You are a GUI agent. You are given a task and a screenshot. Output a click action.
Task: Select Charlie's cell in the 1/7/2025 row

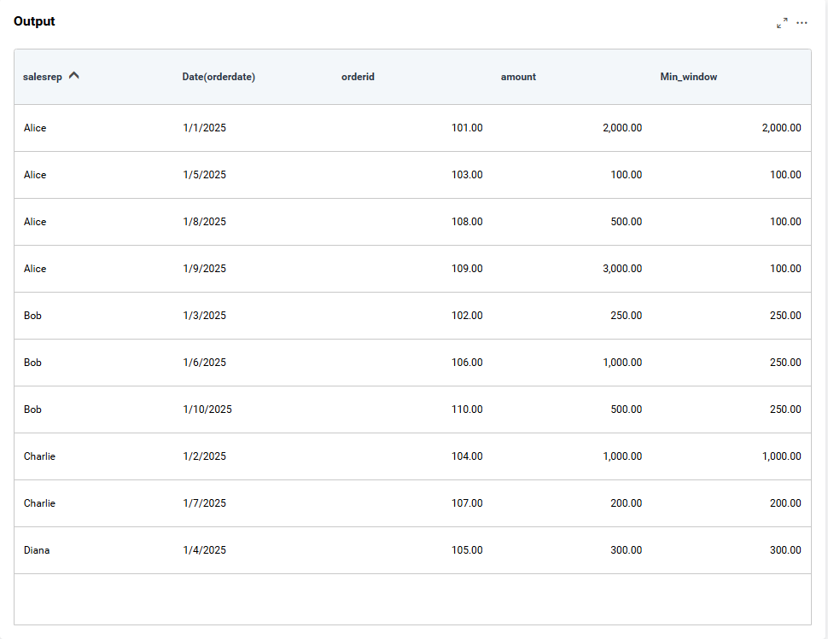point(39,503)
